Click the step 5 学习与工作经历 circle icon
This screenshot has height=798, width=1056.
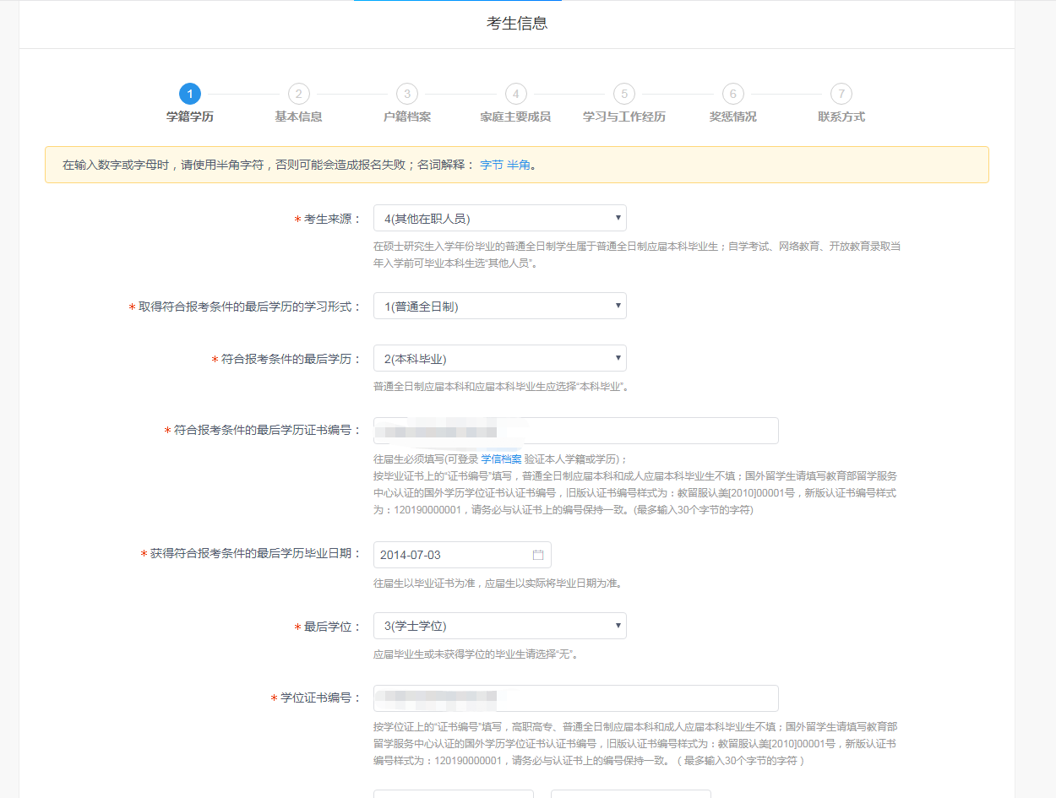(624, 94)
